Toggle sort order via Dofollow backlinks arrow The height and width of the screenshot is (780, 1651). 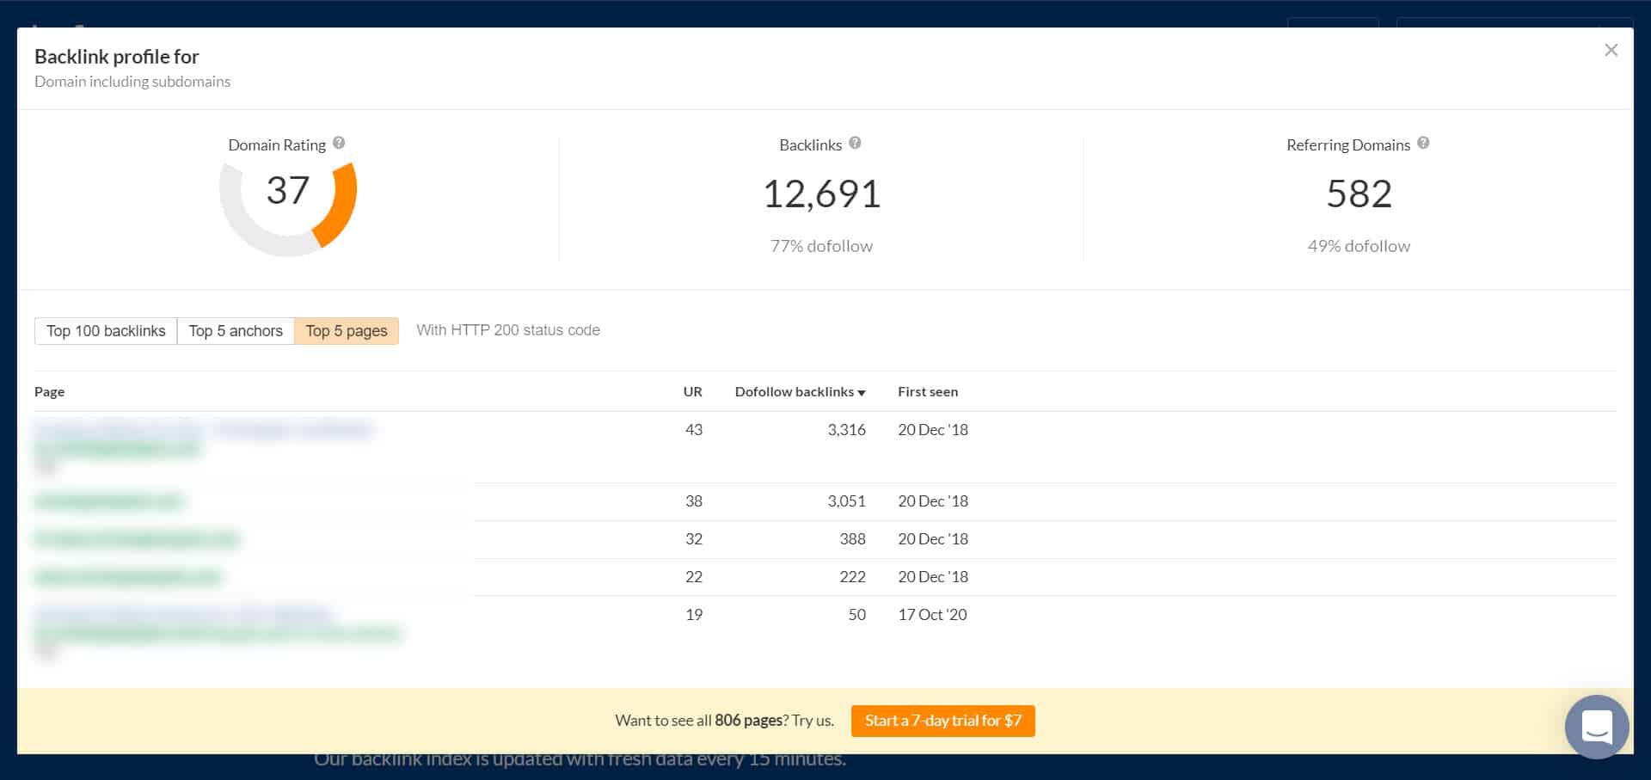click(x=862, y=391)
